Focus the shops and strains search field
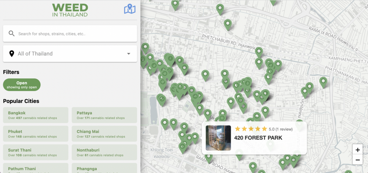The image size is (368, 173). (x=75, y=34)
